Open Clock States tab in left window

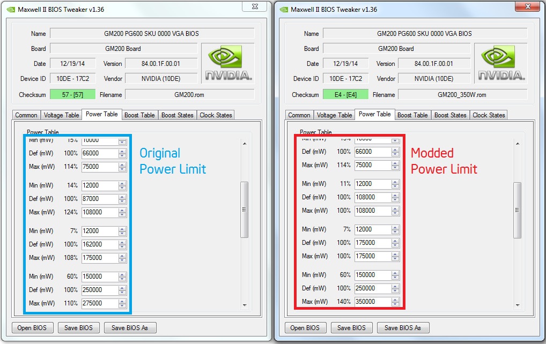pos(216,115)
